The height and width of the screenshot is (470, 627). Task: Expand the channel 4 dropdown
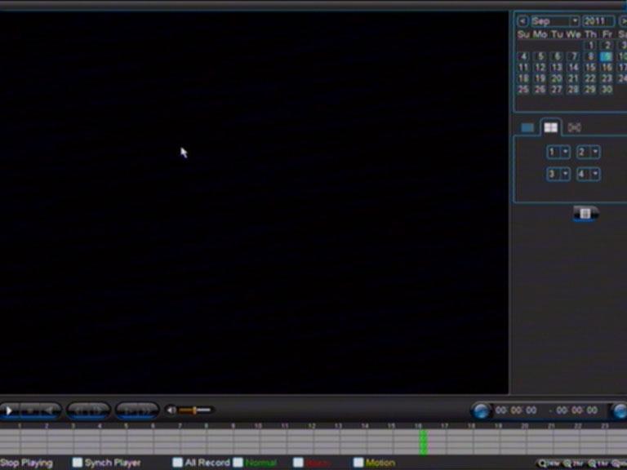595,174
